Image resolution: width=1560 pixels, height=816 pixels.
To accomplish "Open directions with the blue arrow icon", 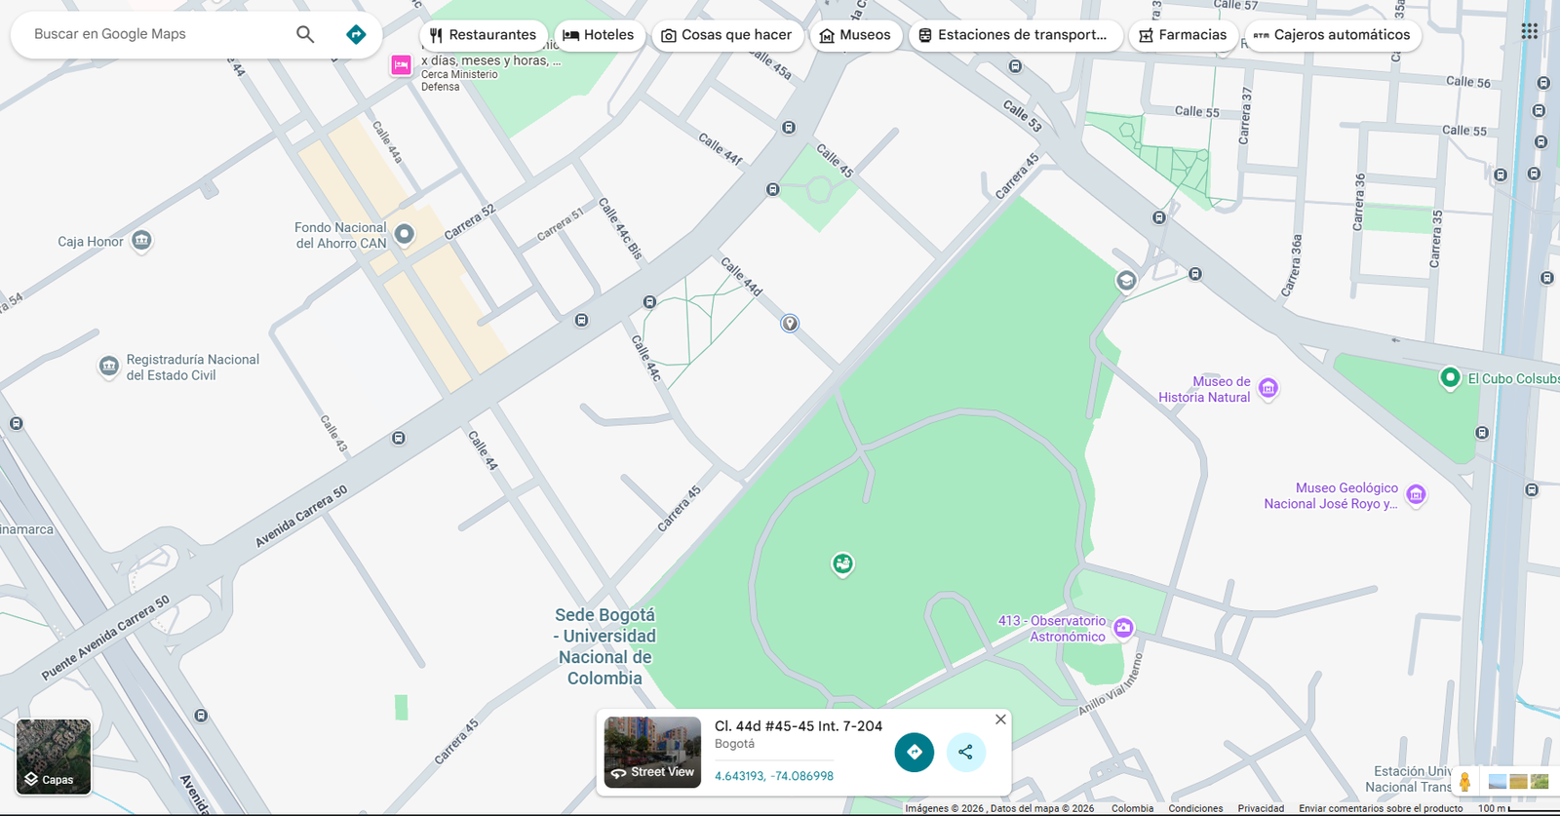I will (x=356, y=34).
